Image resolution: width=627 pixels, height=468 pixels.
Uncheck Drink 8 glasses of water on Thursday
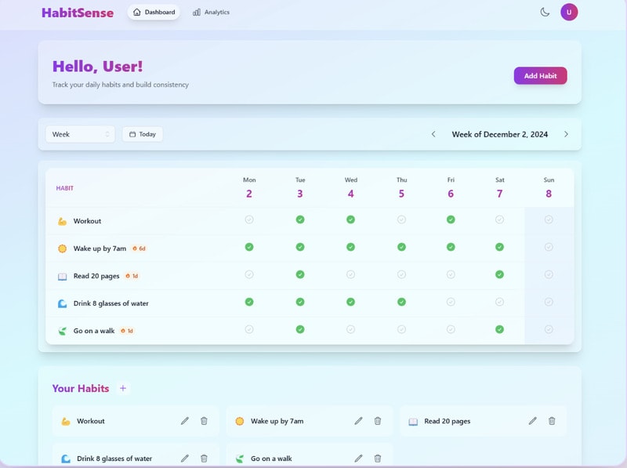pos(401,302)
